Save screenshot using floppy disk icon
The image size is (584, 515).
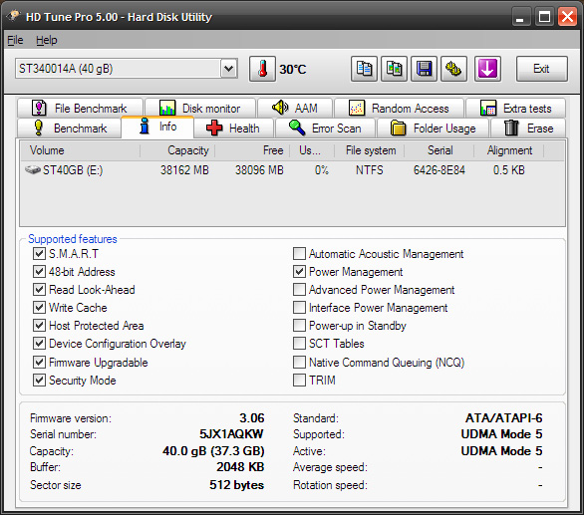(x=424, y=69)
